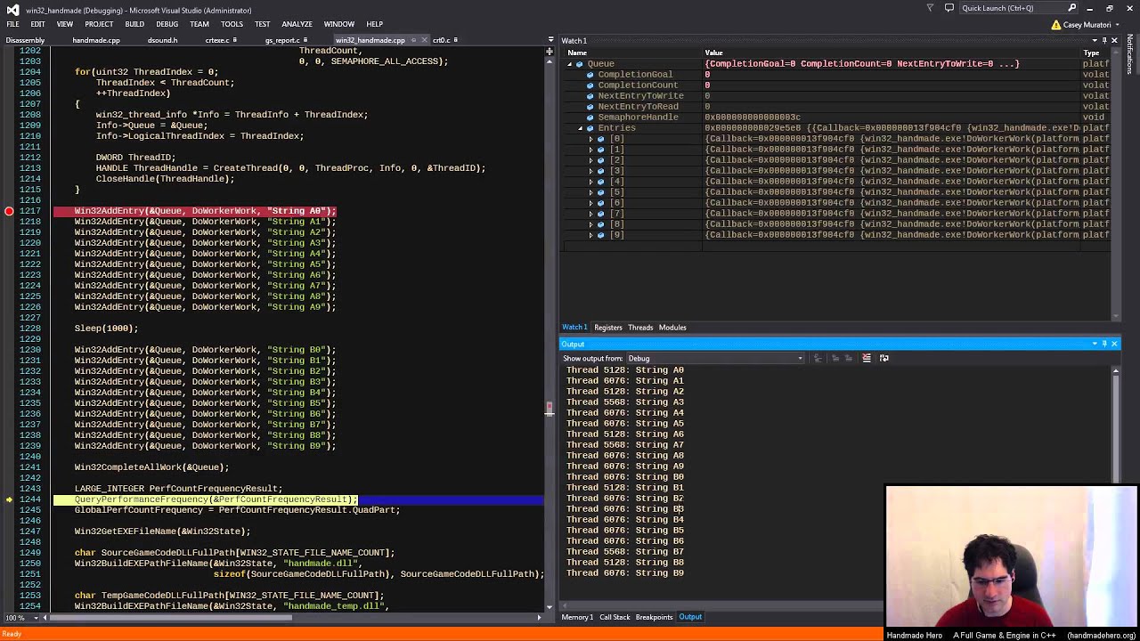Switch to the dsound.h tab

click(x=162, y=40)
